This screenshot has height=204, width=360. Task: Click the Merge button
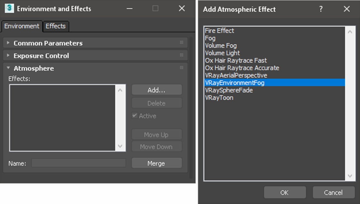pyautogui.click(x=157, y=163)
